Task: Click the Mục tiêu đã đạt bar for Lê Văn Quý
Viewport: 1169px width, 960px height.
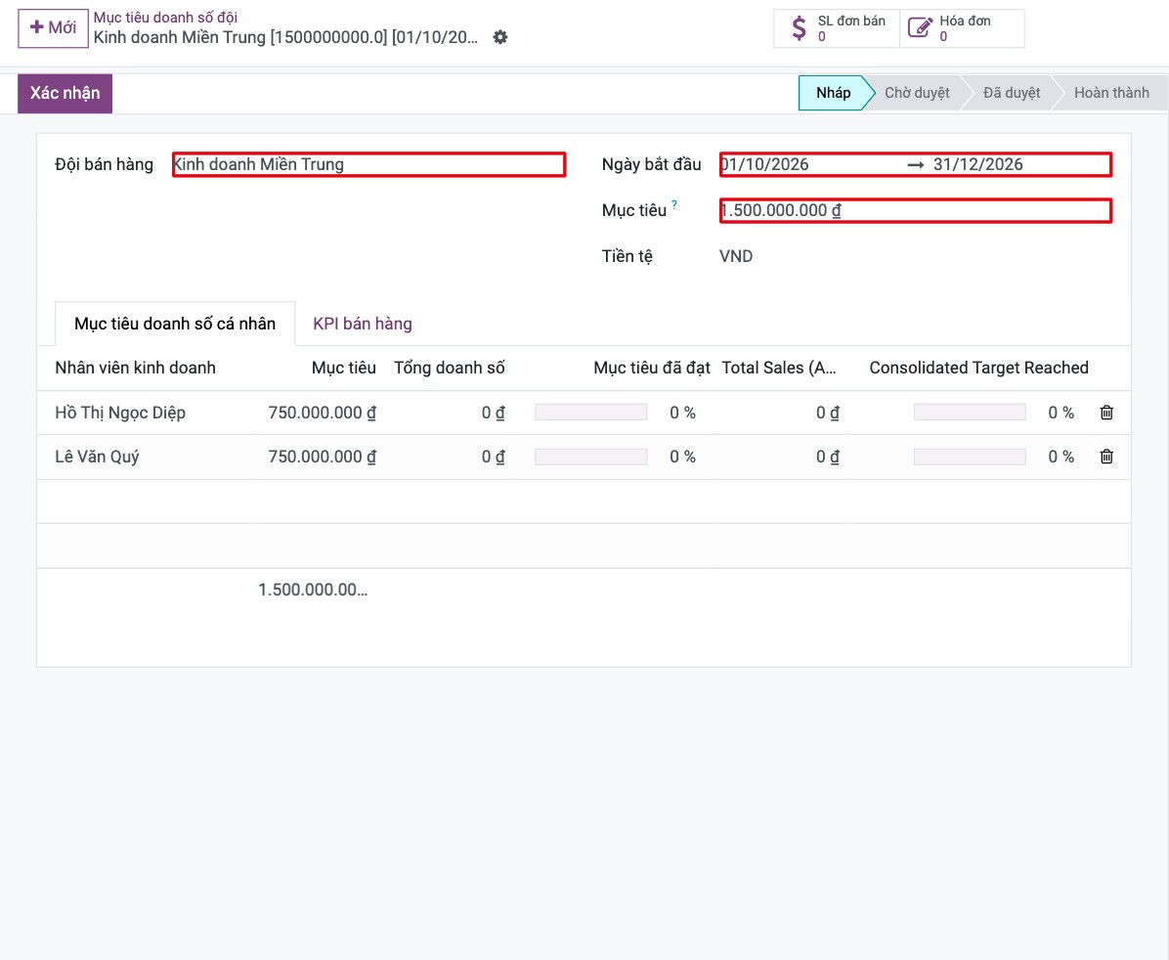Action: [591, 457]
